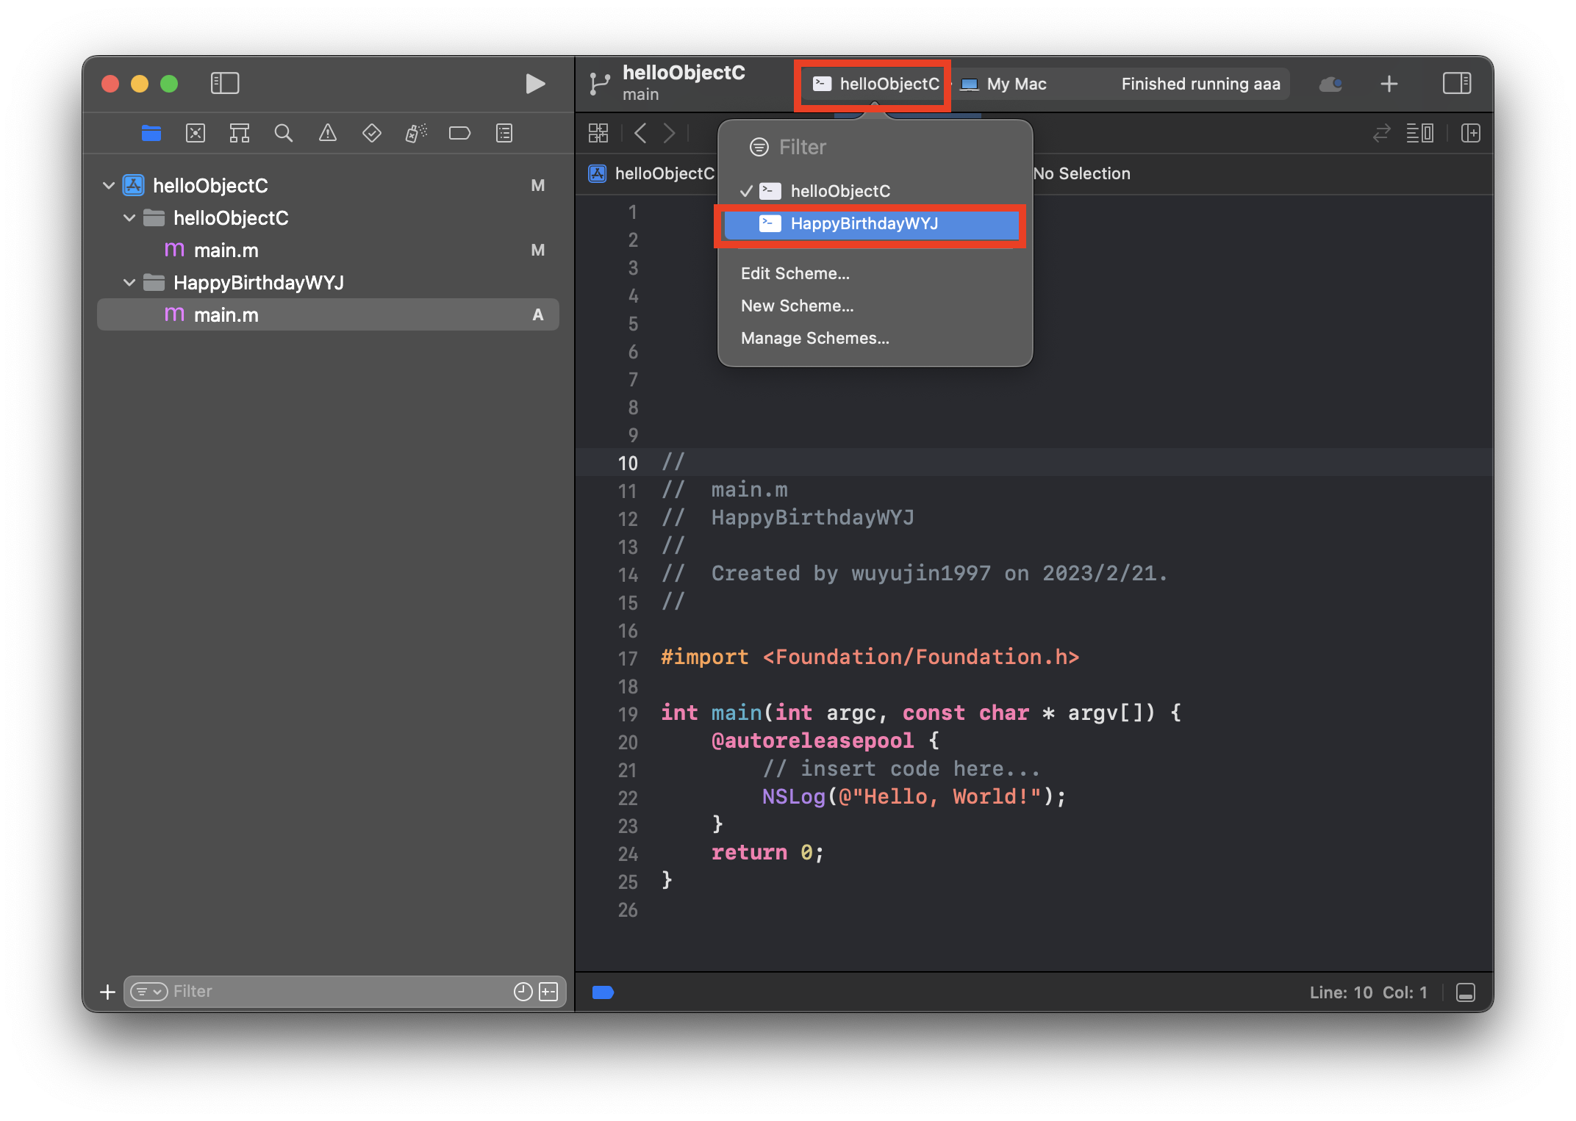The width and height of the screenshot is (1576, 1121).
Task: Click the Library plus button in toolbar
Action: [x=1389, y=84]
